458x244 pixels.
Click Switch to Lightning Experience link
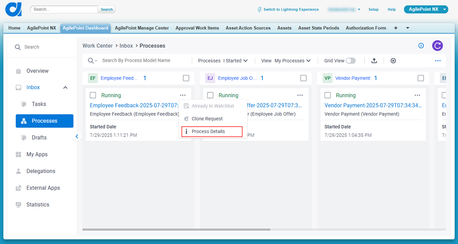291,10
